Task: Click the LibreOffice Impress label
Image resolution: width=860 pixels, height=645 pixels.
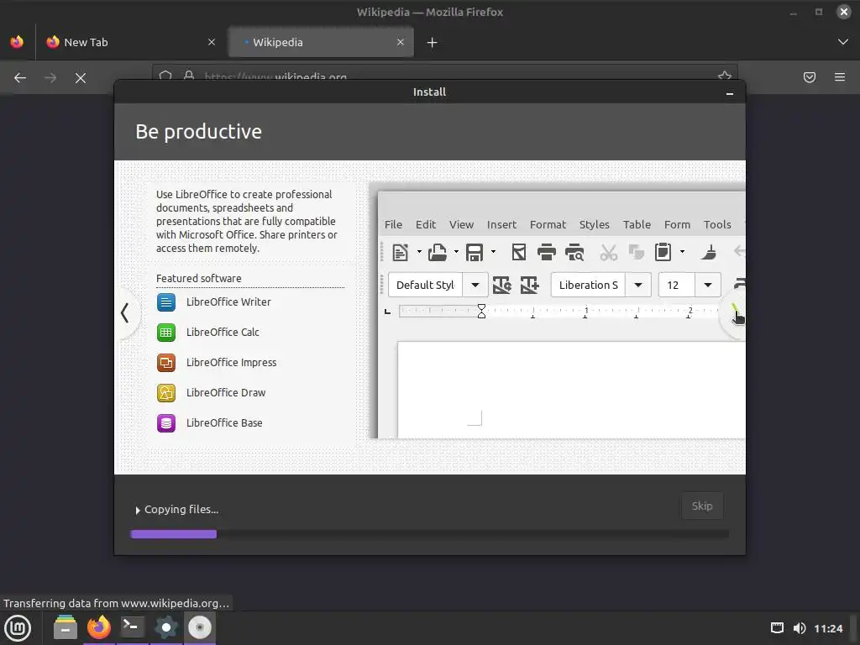Action: click(x=232, y=363)
